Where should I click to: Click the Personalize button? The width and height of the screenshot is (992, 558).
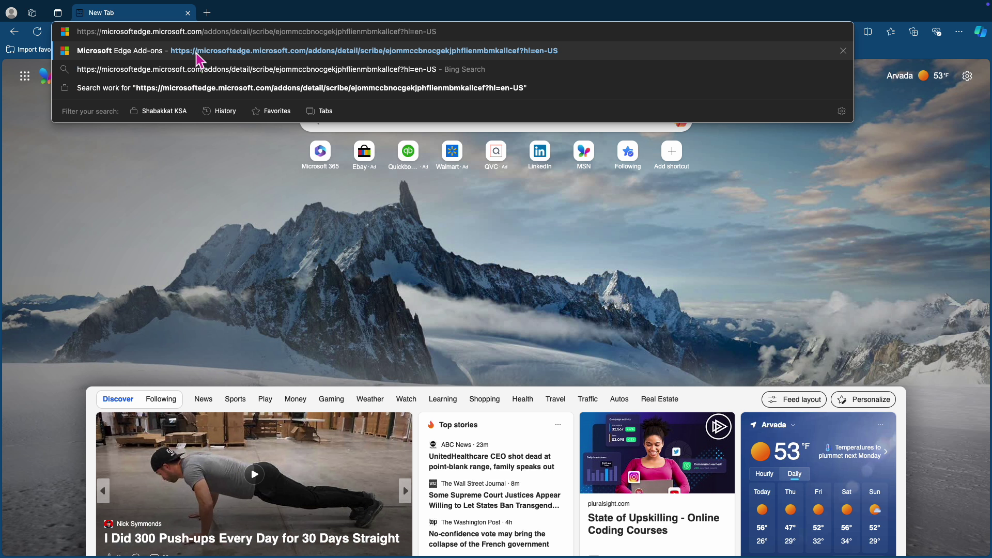pyautogui.click(x=863, y=399)
